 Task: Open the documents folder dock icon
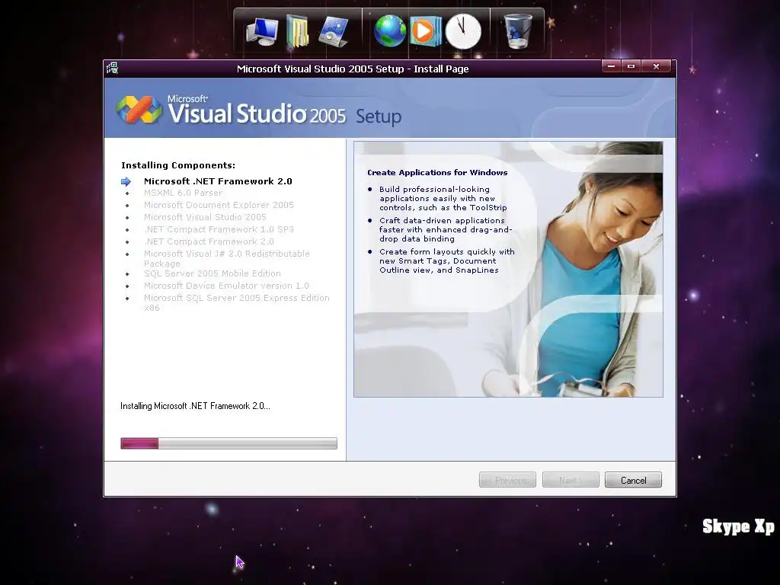coord(298,32)
